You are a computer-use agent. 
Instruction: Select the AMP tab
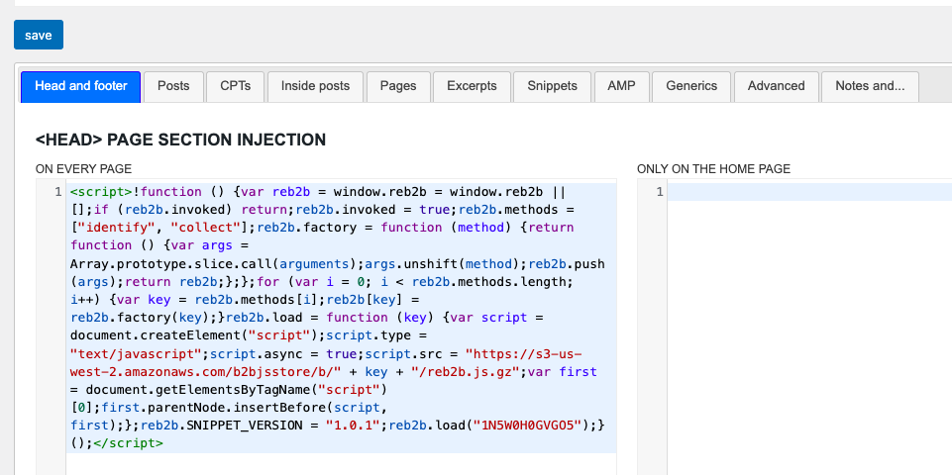[621, 86]
